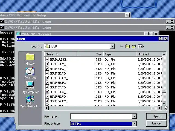Open the History places shortcut
This screenshot has width=175, height=131.
click(30, 59)
